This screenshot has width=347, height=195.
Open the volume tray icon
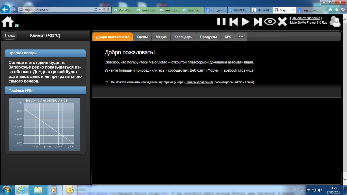coord(320,190)
